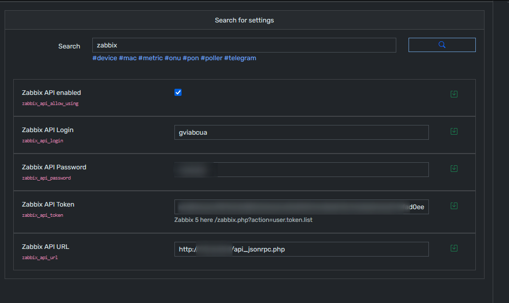Select the #pon tag
The image size is (509, 303).
(191, 58)
